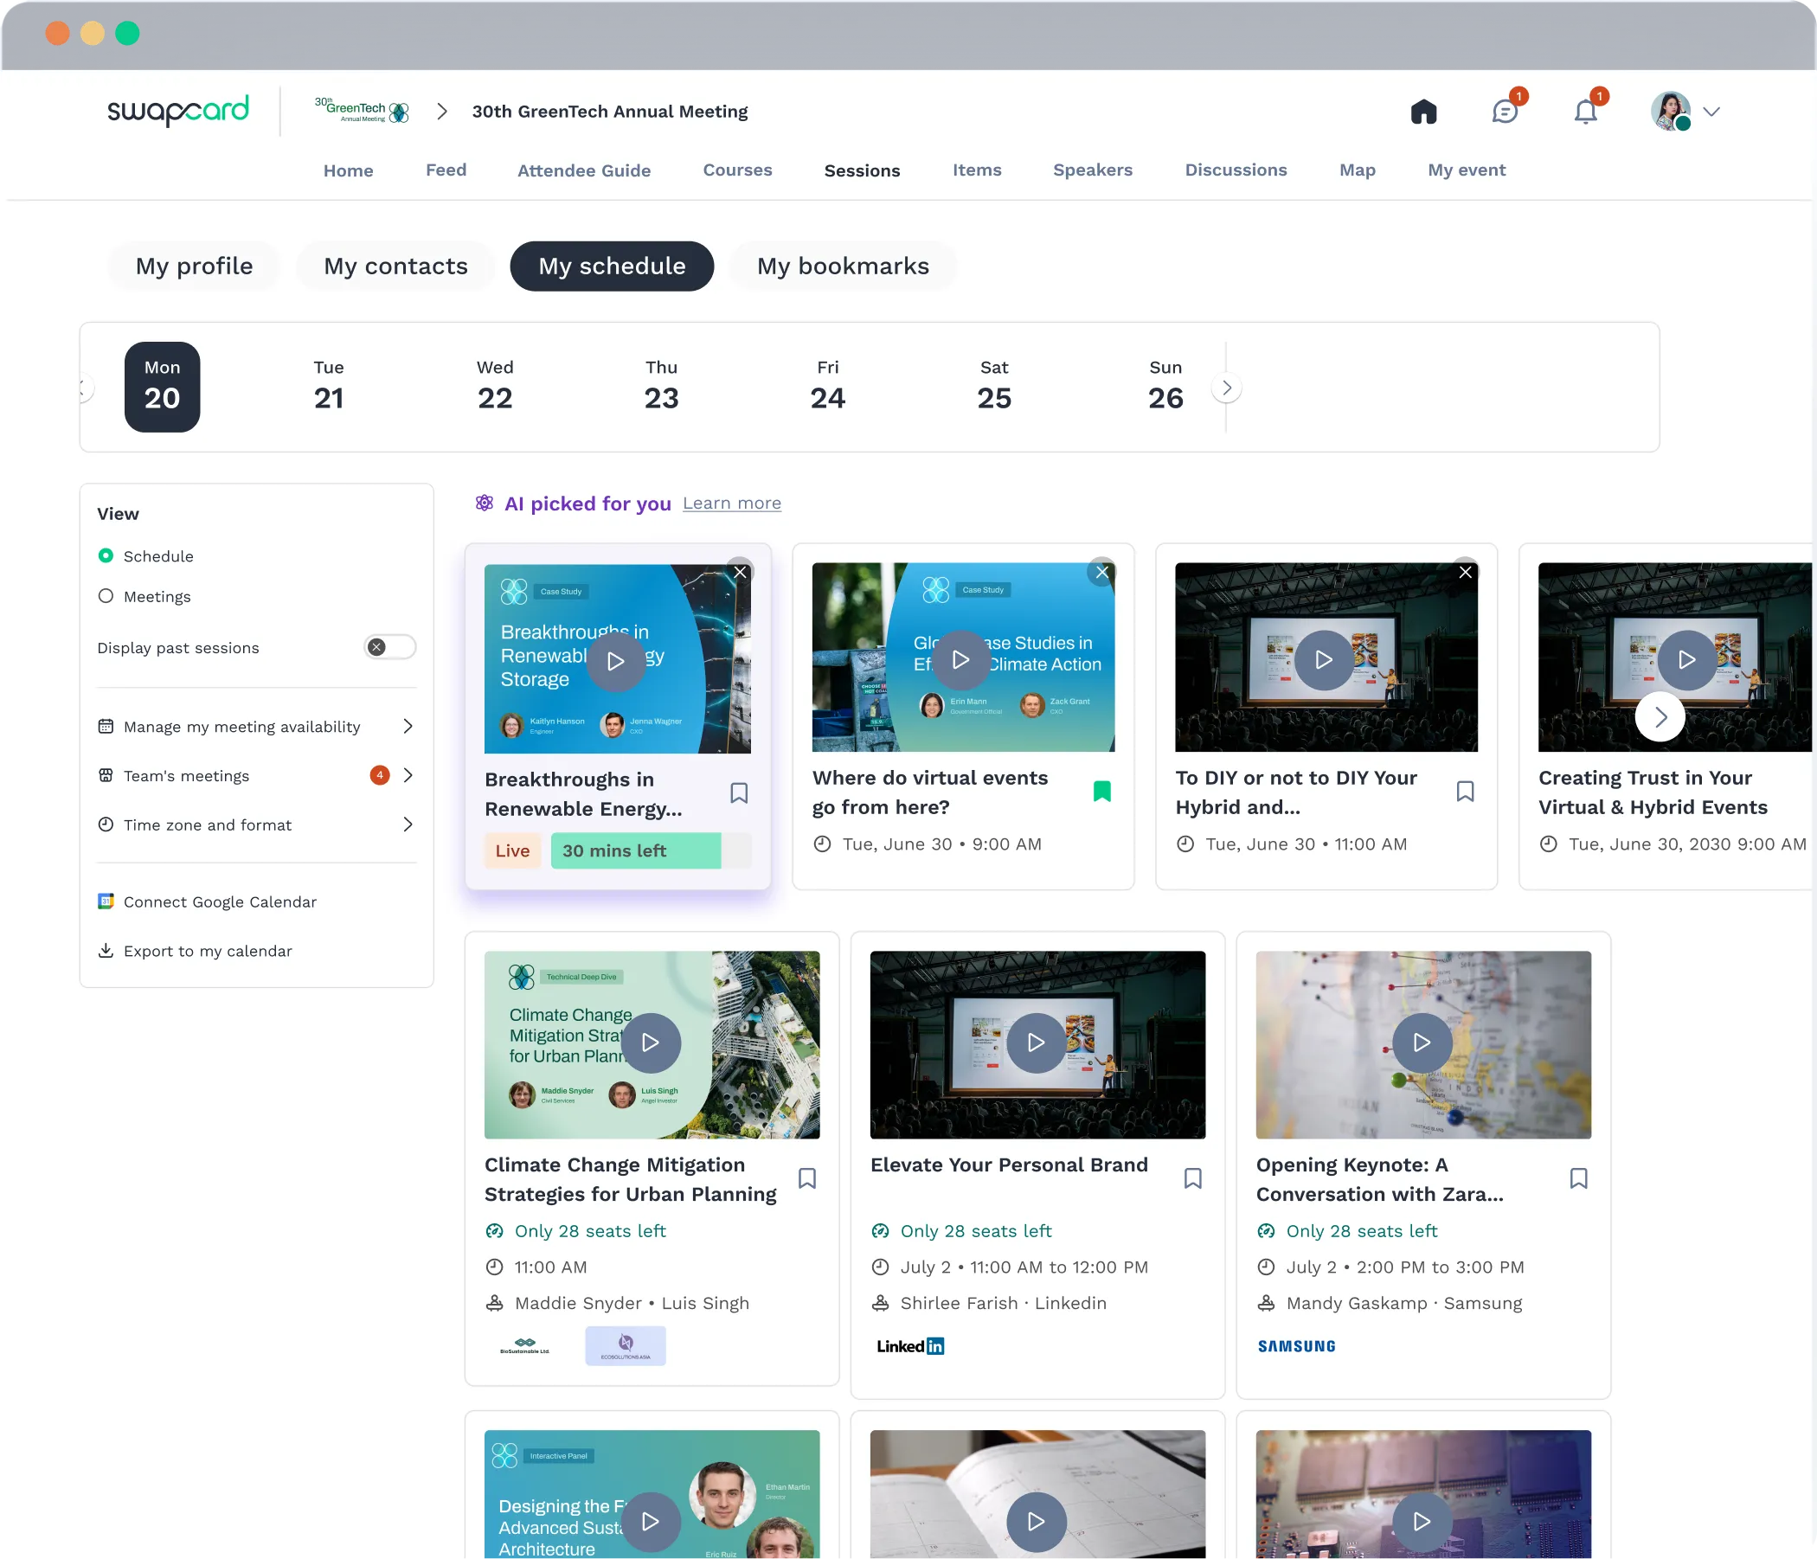Open the Courses tab
Screen dimensions: 1817x1559
point(737,170)
